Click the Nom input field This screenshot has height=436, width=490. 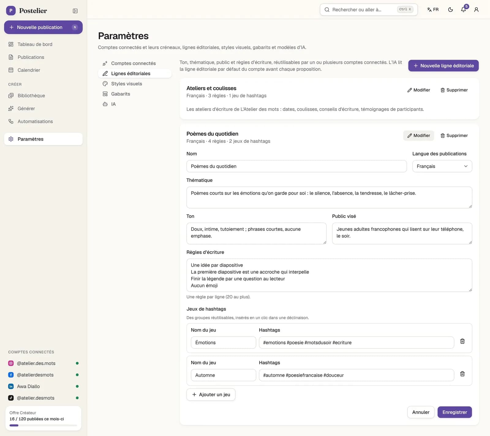[x=296, y=166]
